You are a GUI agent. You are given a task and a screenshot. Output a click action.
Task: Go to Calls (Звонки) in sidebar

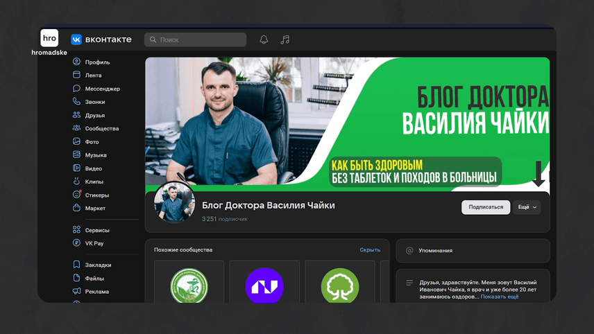pos(95,102)
